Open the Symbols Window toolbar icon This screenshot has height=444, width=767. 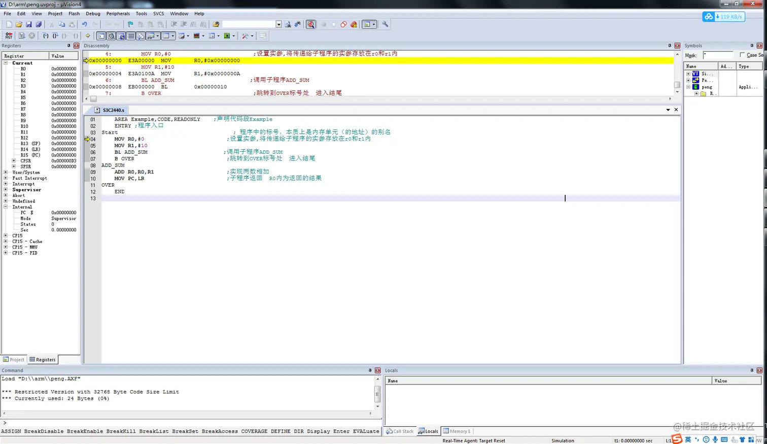tap(121, 36)
